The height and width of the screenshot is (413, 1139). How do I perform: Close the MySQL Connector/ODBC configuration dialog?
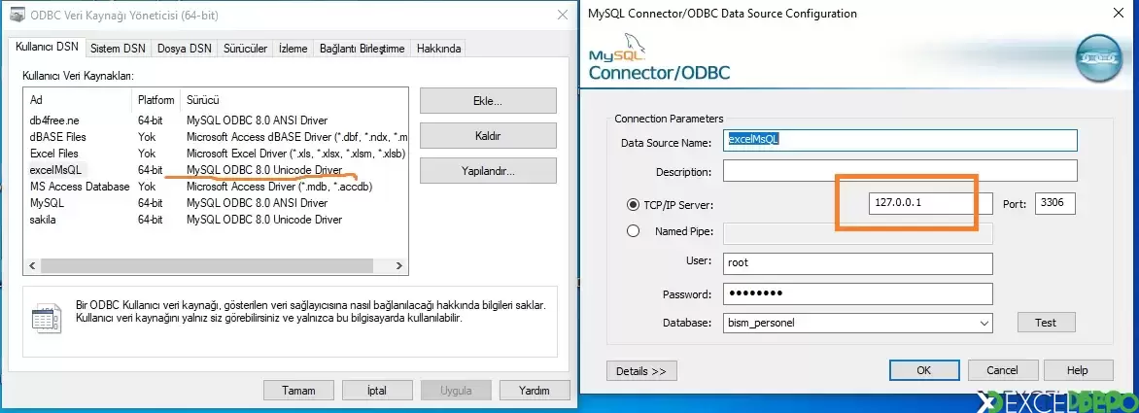pyautogui.click(x=1120, y=13)
